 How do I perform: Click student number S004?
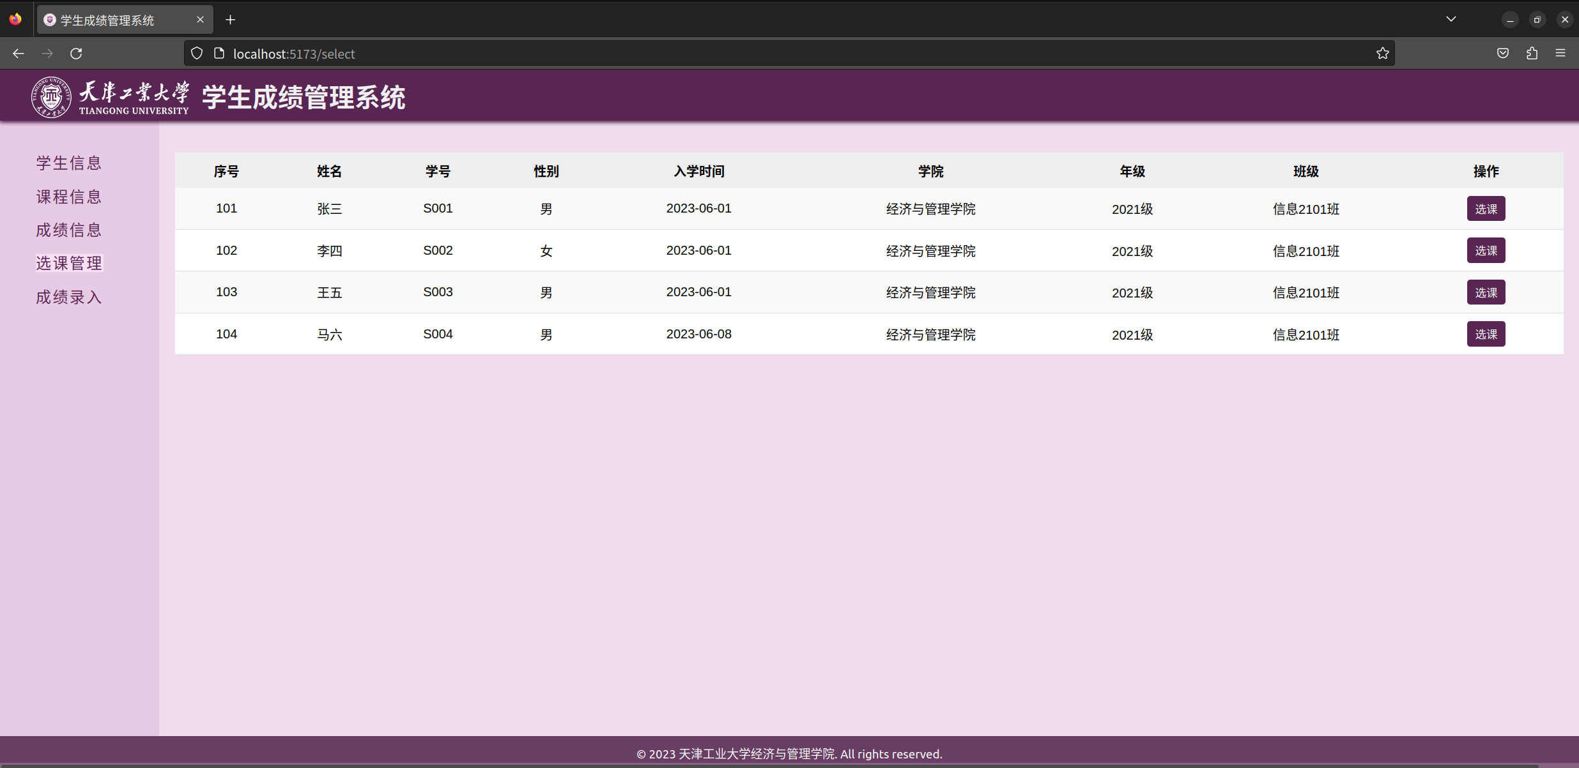[438, 334]
